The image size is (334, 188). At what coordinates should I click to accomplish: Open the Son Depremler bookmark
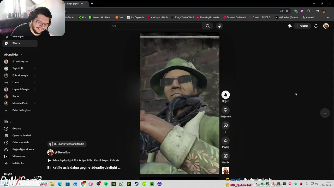point(136,17)
